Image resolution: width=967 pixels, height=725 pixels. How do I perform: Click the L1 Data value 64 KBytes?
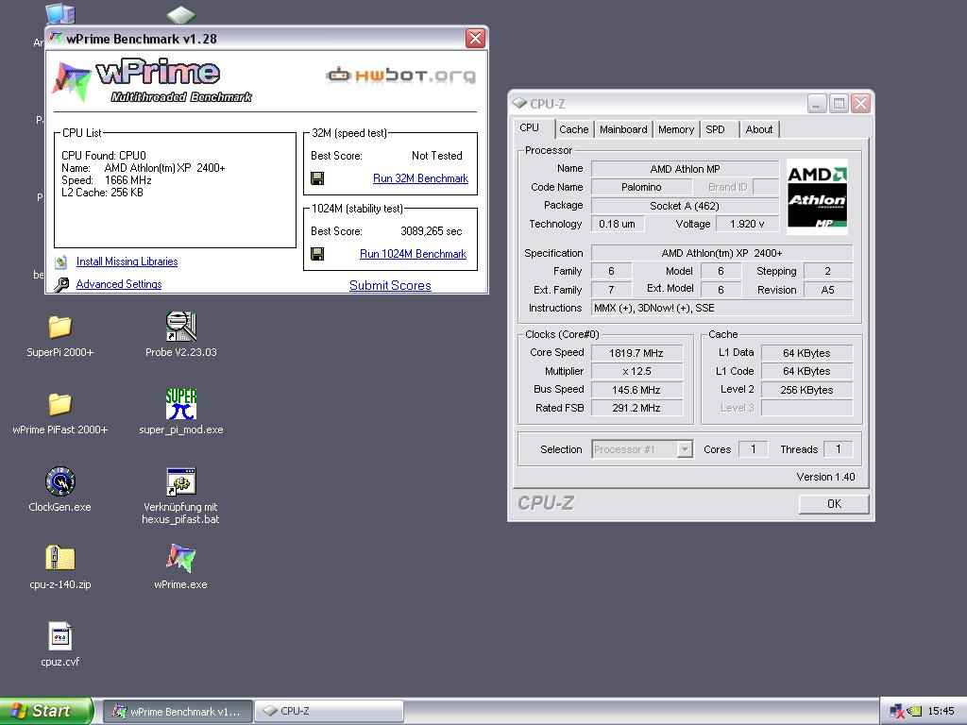point(806,353)
